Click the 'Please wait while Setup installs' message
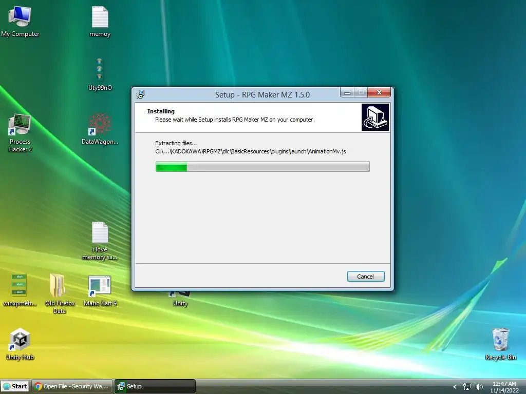Image resolution: width=526 pixels, height=394 pixels. click(235, 120)
